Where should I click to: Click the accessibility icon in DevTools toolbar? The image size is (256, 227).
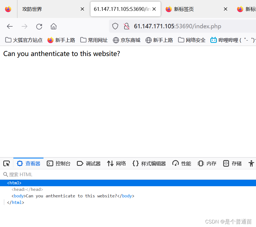(251, 163)
